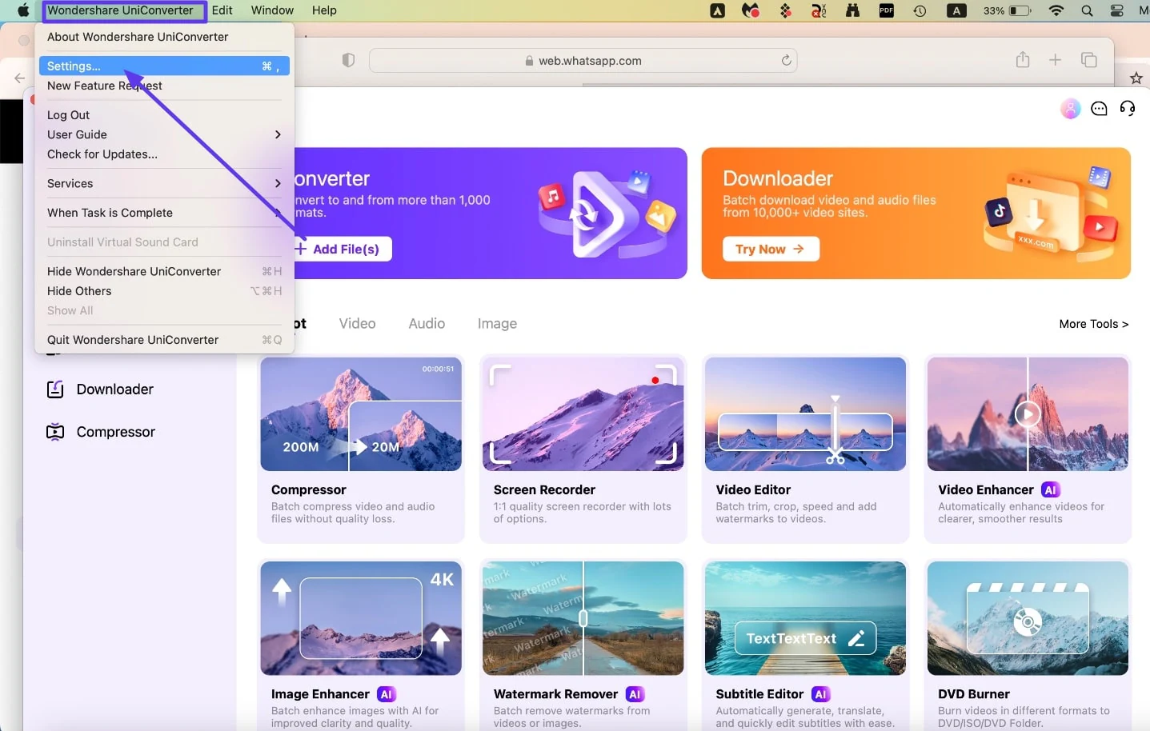Select About Wondershare UniConverter

coord(138,37)
